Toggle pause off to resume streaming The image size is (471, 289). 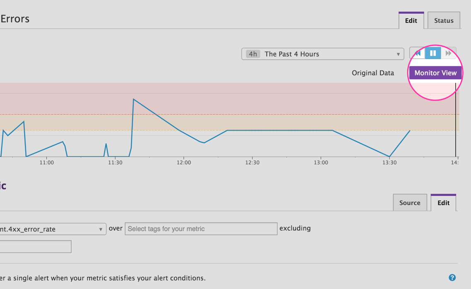[x=432, y=53]
